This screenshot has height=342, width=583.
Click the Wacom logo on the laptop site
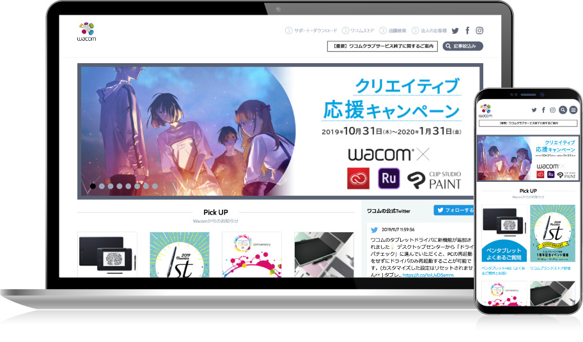click(x=87, y=31)
